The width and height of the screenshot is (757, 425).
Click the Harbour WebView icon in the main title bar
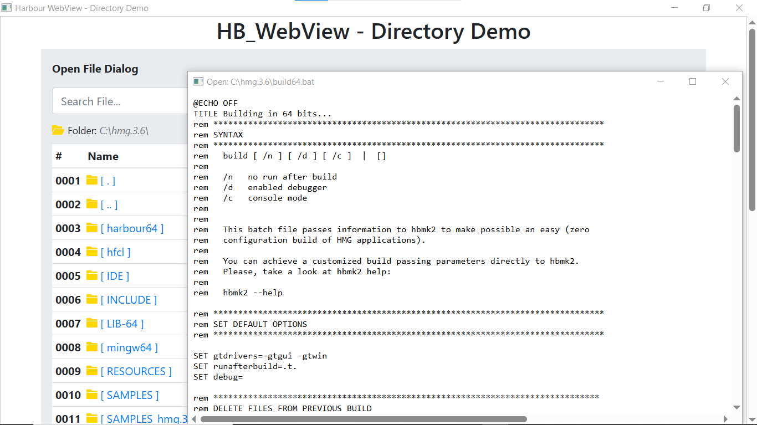8,8
